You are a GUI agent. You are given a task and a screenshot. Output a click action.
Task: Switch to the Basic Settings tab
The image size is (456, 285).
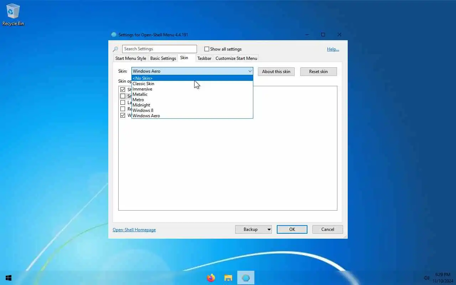point(163,58)
